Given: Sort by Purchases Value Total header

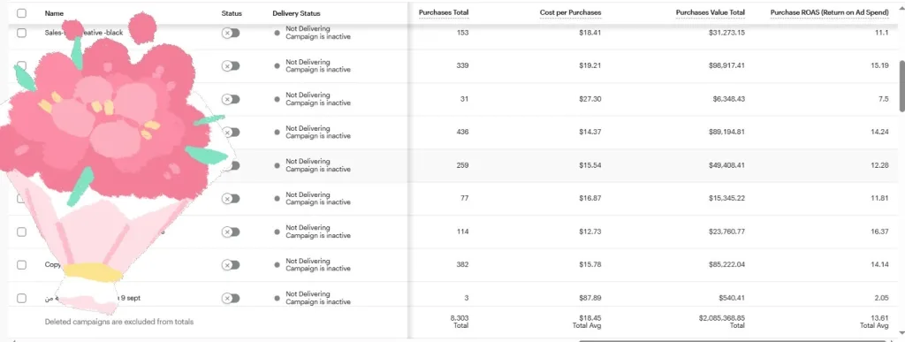Looking at the screenshot, I should pos(710,12).
